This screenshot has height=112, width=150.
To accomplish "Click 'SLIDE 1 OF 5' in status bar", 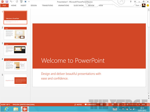I will 5,104.
